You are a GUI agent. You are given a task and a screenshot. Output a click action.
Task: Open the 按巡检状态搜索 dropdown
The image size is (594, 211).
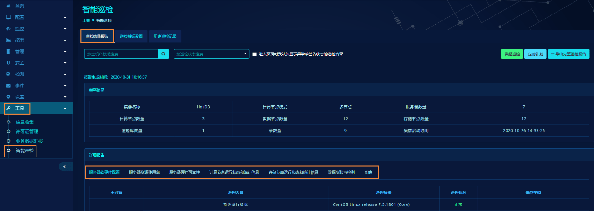pos(211,54)
